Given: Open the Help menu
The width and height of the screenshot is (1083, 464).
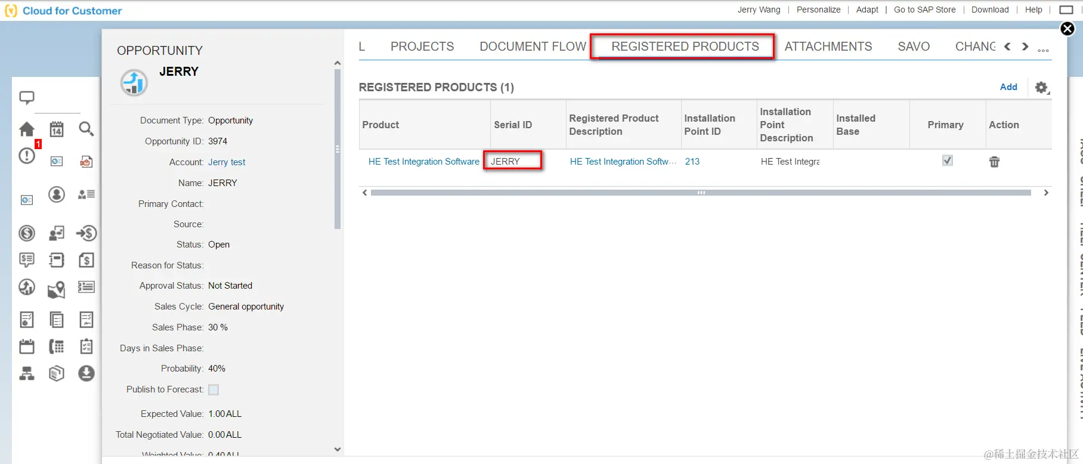Looking at the screenshot, I should click(1034, 10).
